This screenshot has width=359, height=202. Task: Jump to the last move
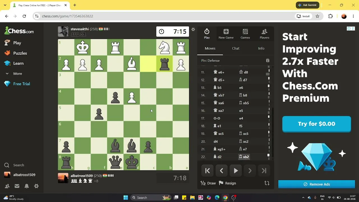point(264,171)
